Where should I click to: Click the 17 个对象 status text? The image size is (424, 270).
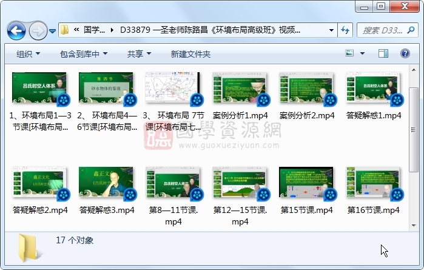[x=75, y=240]
